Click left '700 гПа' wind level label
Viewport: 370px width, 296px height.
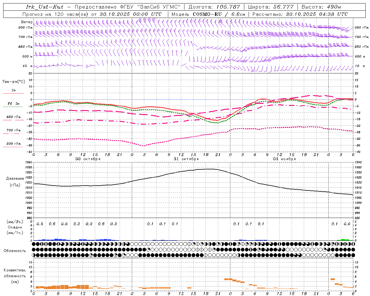point(25,37)
